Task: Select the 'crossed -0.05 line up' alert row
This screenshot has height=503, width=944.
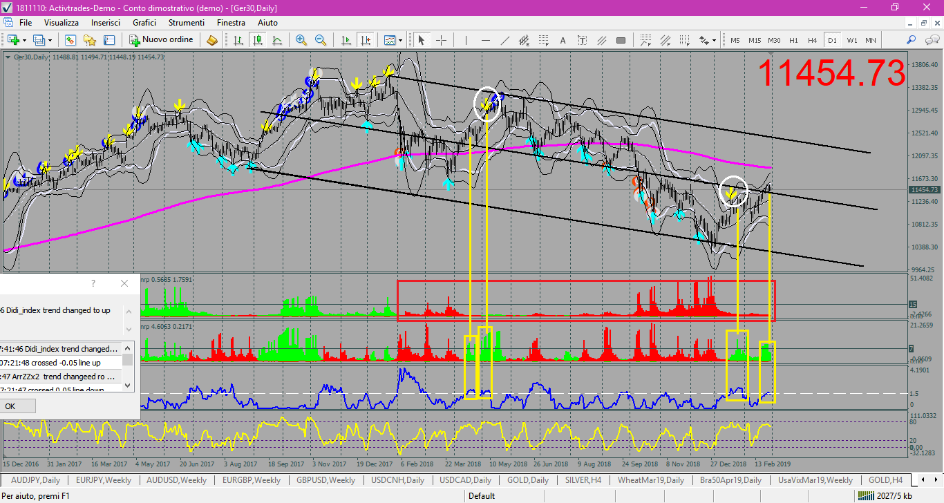Action: tap(61, 363)
